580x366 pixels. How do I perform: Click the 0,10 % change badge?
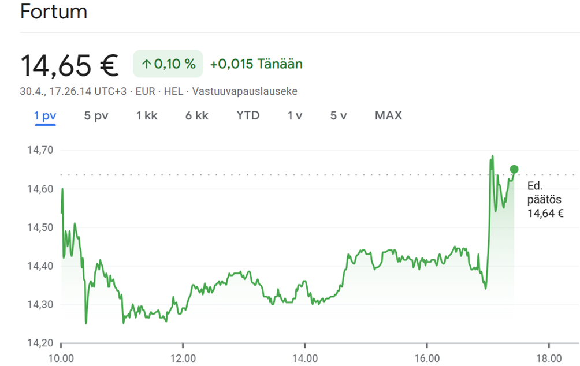tap(168, 64)
